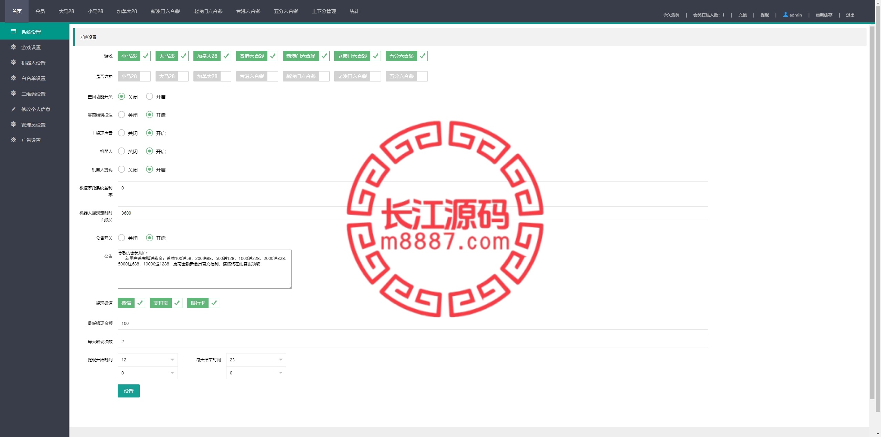Open the 大马28 top navigation tab
The width and height of the screenshot is (881, 437).
click(66, 11)
